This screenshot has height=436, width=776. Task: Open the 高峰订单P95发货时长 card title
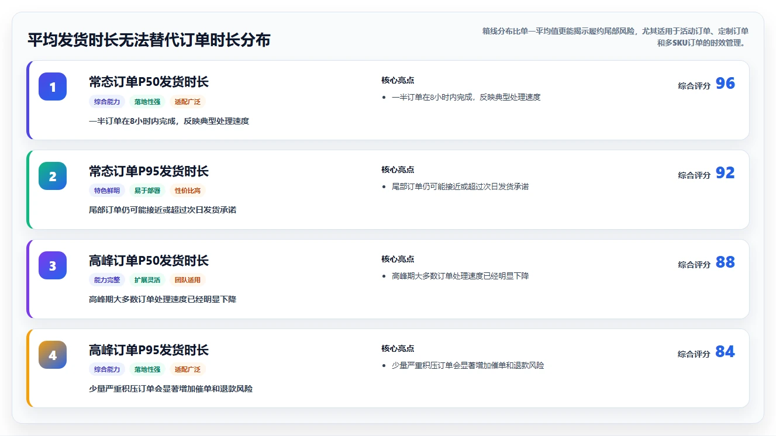[149, 350]
